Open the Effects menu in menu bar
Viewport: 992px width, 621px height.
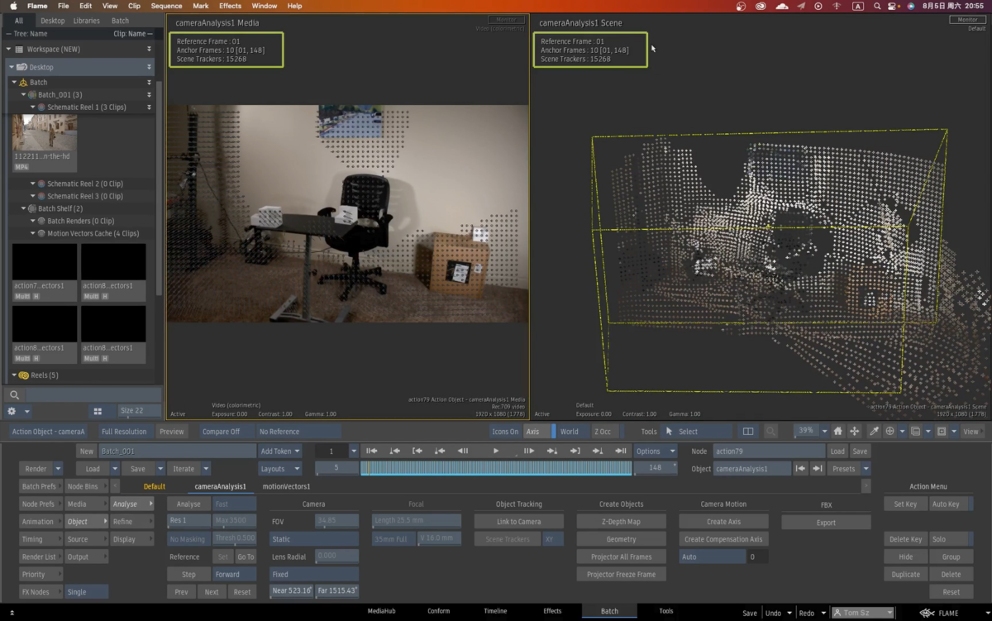(x=230, y=6)
